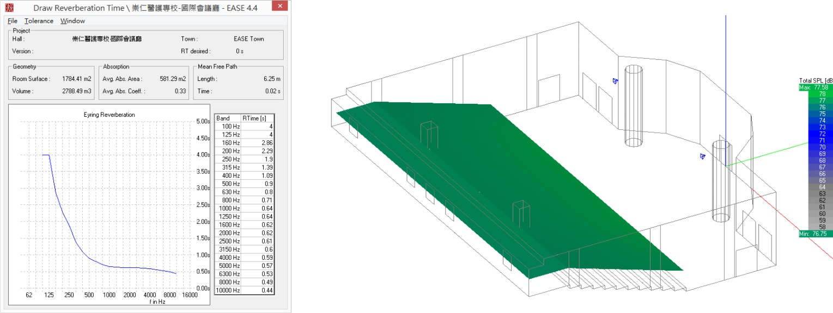The width and height of the screenshot is (833, 313).
Task: Click the Mean Free Path length 6.25 m
Action: (272, 79)
